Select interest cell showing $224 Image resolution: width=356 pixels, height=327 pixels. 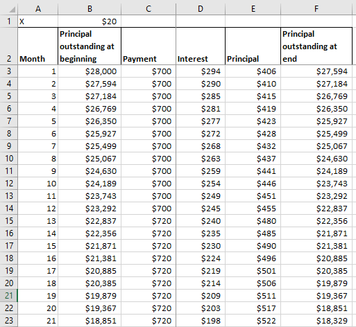pyautogui.click(x=201, y=258)
